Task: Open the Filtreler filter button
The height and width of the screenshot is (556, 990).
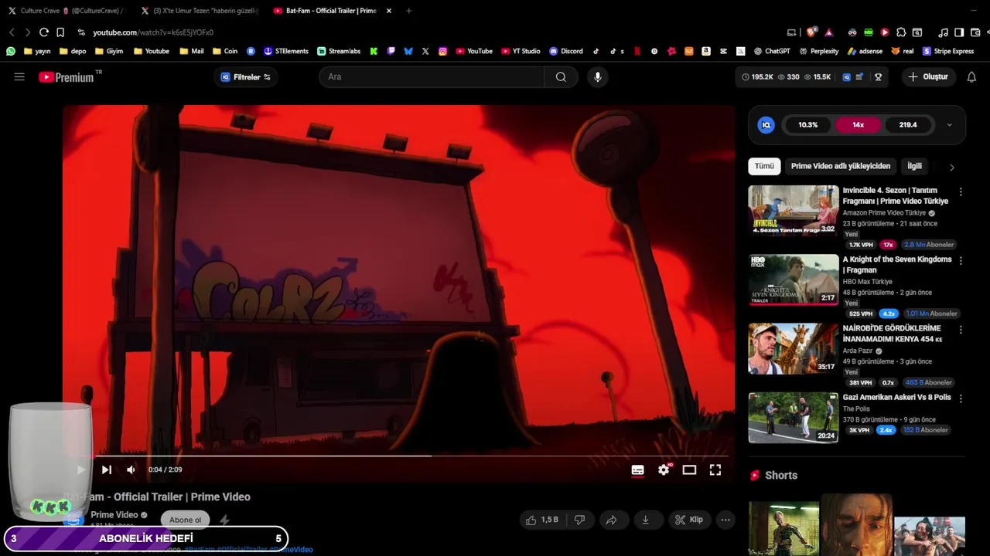Action: tap(246, 77)
